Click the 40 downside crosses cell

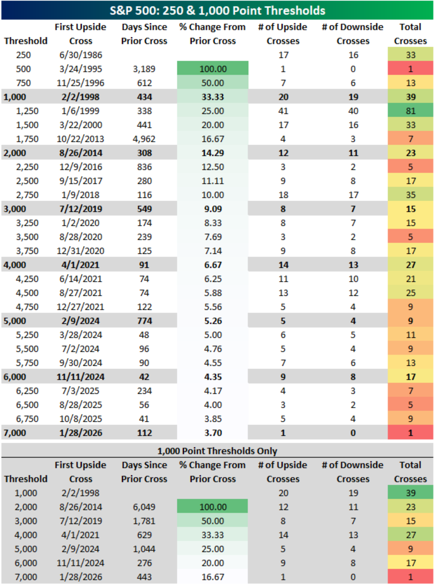pos(352,112)
